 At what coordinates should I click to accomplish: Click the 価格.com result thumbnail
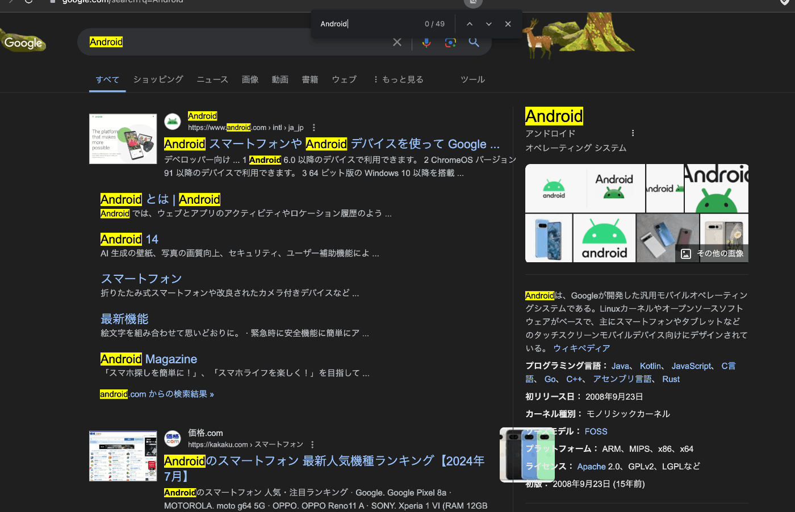[123, 456]
